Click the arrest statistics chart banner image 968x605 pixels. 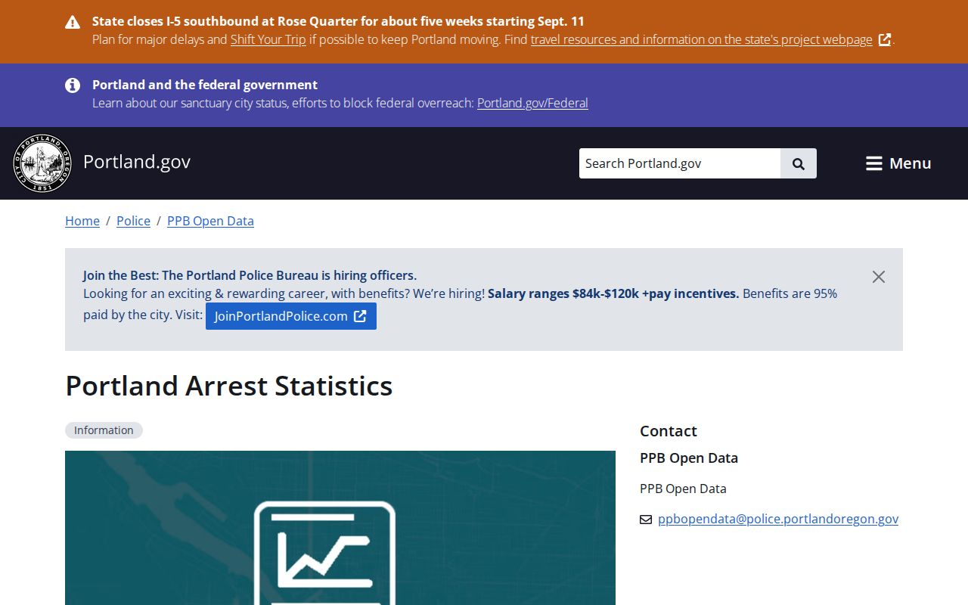click(340, 528)
